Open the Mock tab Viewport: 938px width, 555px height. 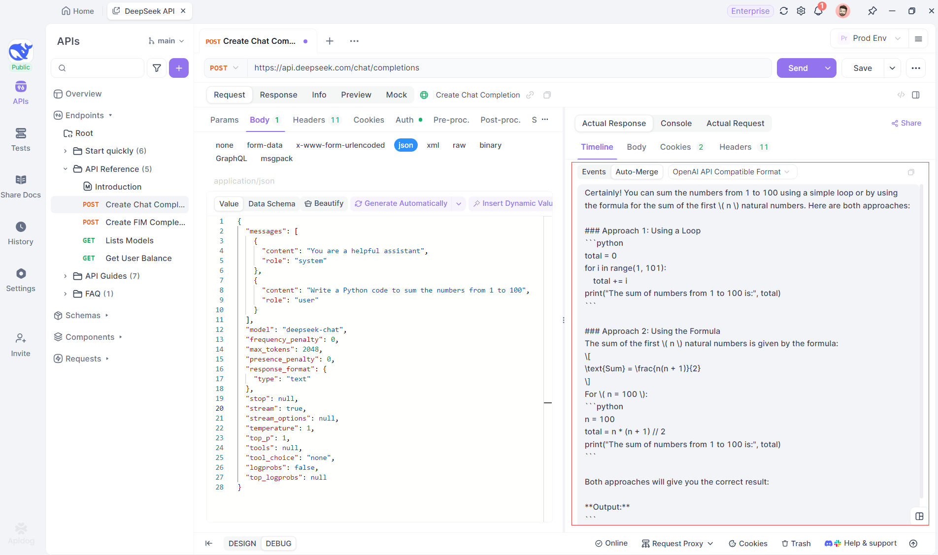[397, 95]
